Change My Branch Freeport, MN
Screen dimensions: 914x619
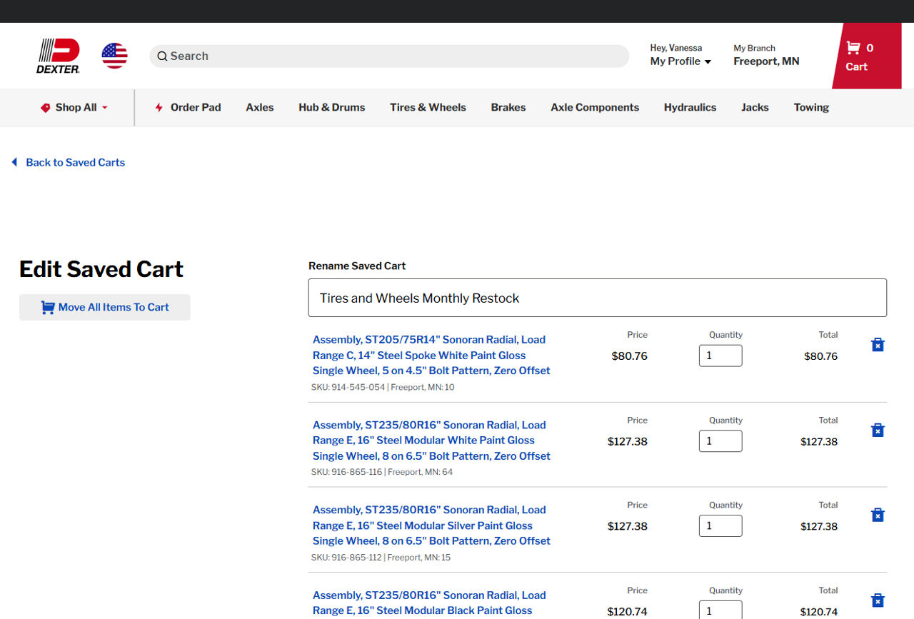766,61
